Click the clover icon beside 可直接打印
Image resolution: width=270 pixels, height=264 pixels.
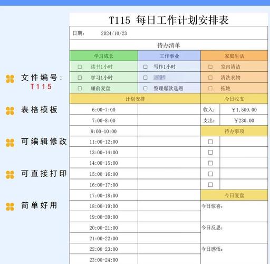tap(10, 175)
